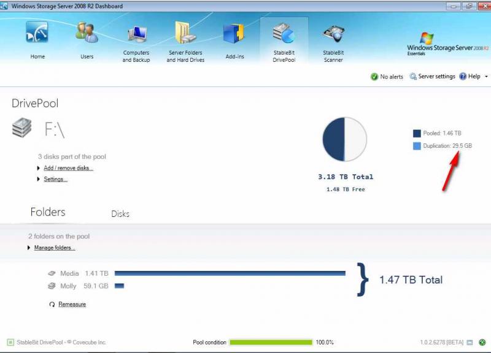Open Server settings

[x=436, y=76]
